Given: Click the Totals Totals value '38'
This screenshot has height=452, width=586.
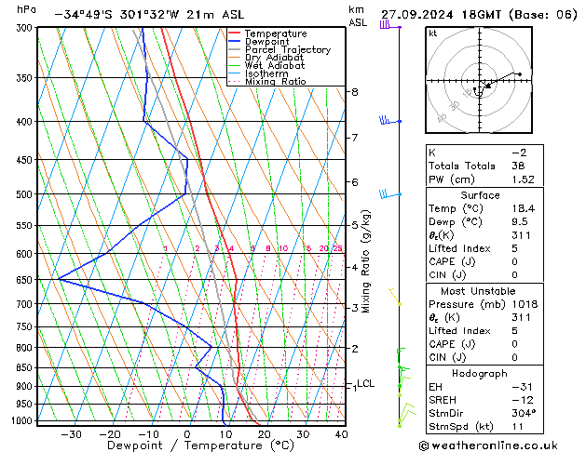Looking at the screenshot, I should click(518, 166).
